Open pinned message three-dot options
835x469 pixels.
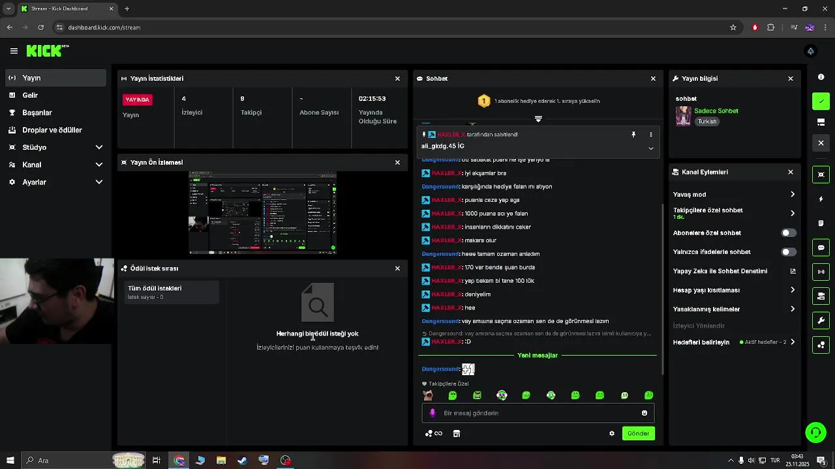point(650,134)
